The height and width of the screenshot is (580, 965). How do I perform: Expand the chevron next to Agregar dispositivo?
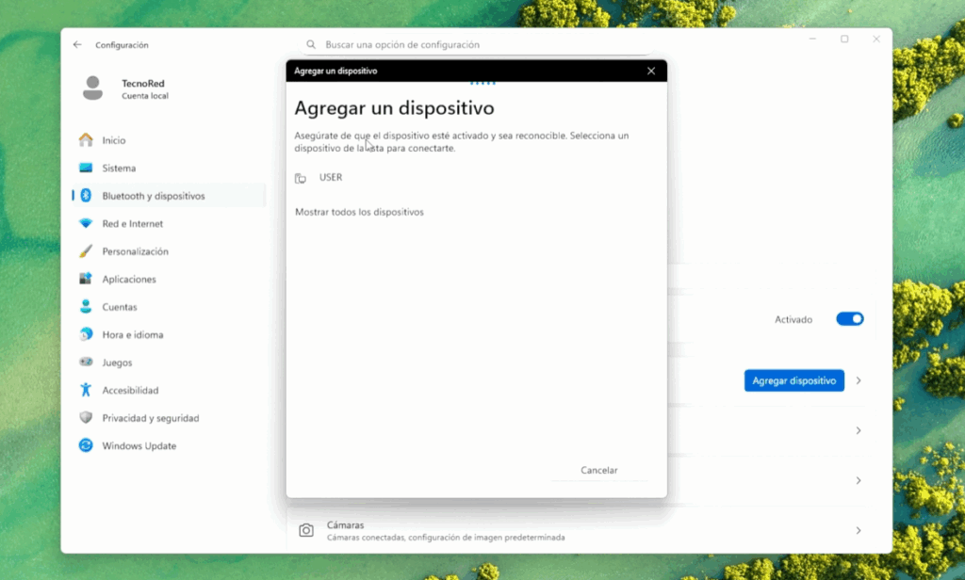[858, 381]
